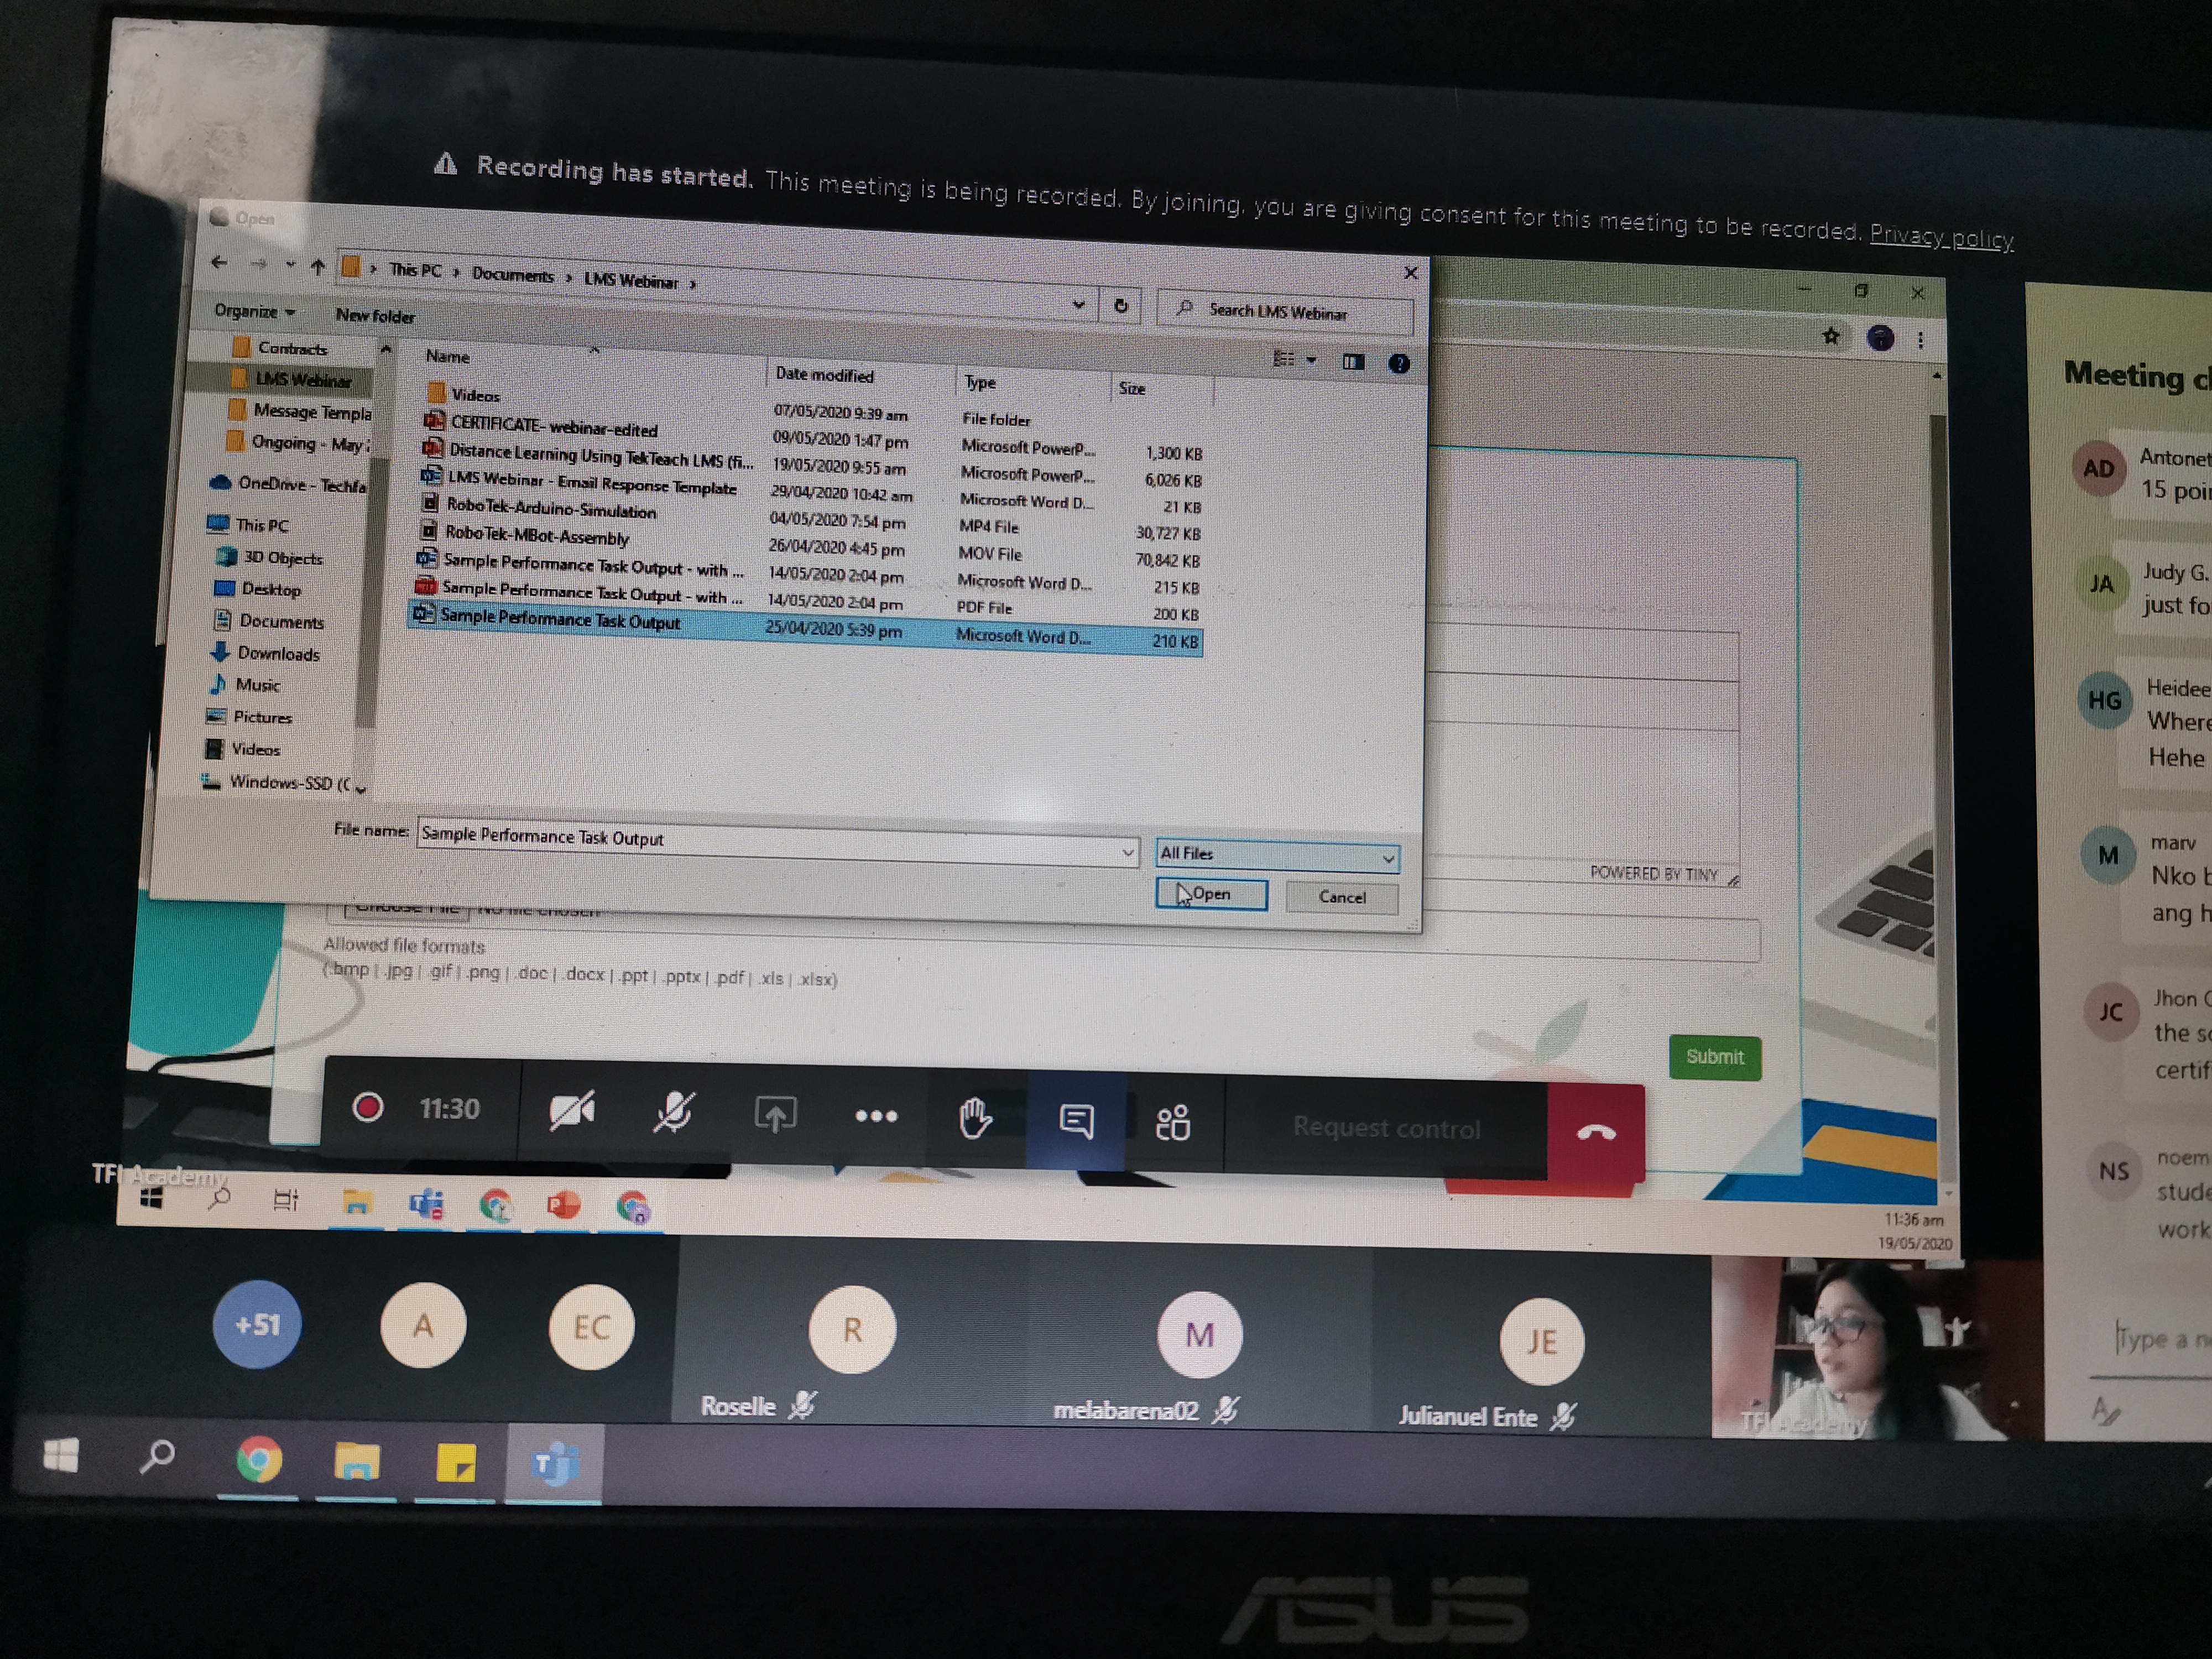The image size is (2212, 1659).
Task: Click the Search LMS Webinar box
Action: 1285,312
